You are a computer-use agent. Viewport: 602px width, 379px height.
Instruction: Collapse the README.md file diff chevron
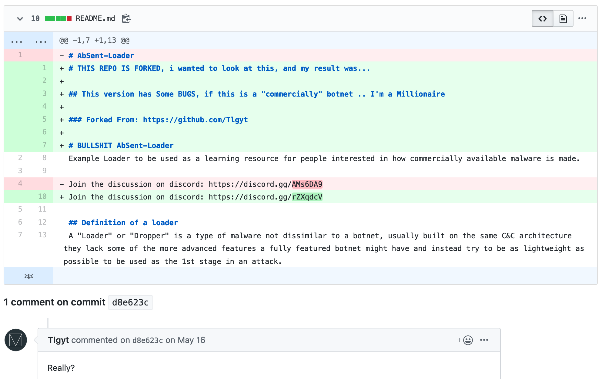click(20, 19)
